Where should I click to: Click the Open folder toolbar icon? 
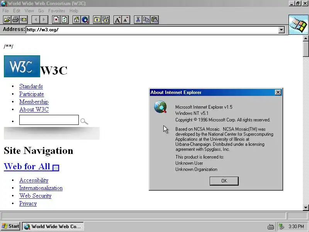point(7,20)
